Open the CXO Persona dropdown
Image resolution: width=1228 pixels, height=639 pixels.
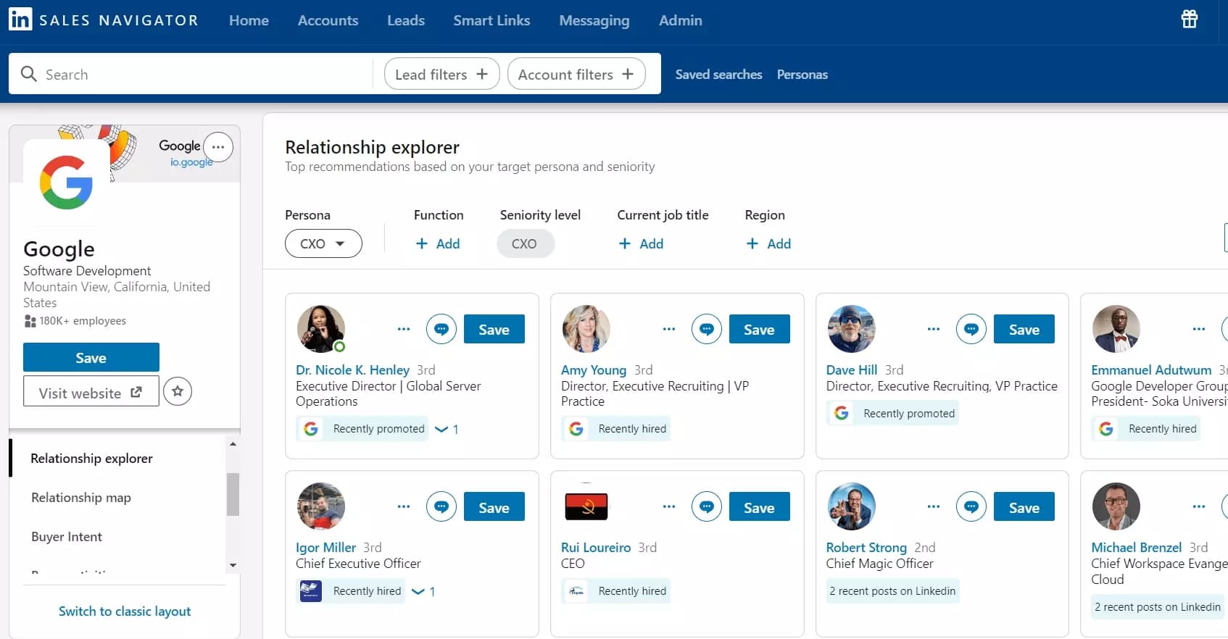[x=323, y=243]
